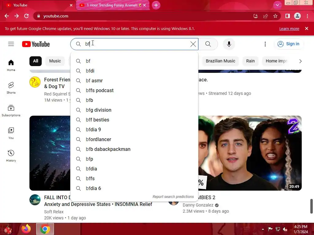Screen dimensions: 314x235
Task: Choose suggestion 'bfg division'
Action: click(134, 110)
